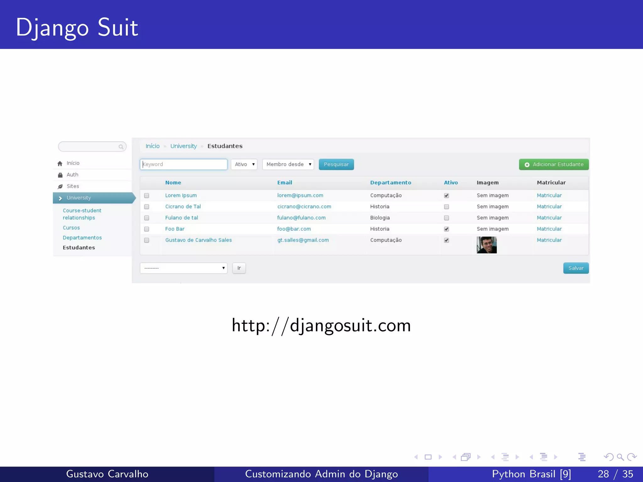Focus the Keyword search field
Image resolution: width=643 pixels, height=482 pixels.
pos(184,164)
